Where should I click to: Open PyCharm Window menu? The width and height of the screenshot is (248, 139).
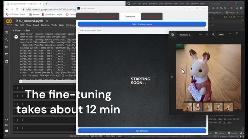195,3
